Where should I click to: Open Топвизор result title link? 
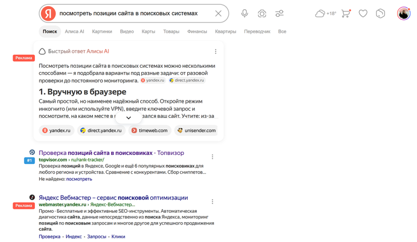point(112,153)
